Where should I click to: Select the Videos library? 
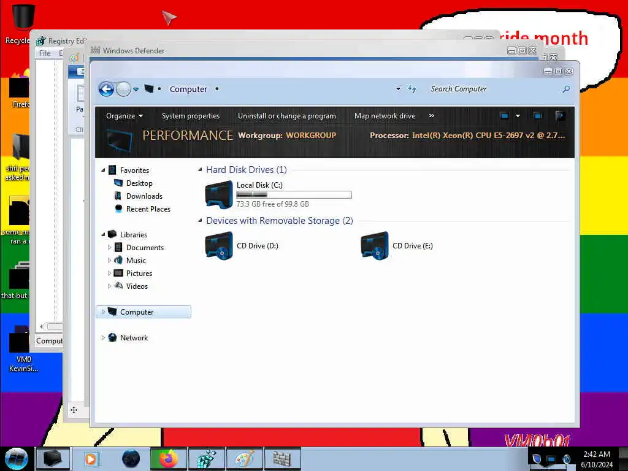coord(137,286)
